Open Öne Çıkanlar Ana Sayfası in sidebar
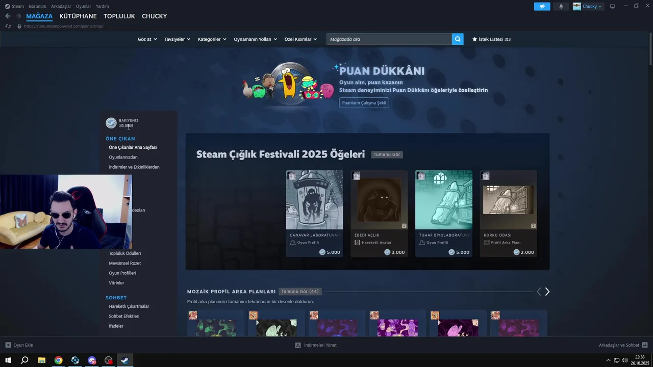Image resolution: width=653 pixels, height=367 pixels. 133,147
